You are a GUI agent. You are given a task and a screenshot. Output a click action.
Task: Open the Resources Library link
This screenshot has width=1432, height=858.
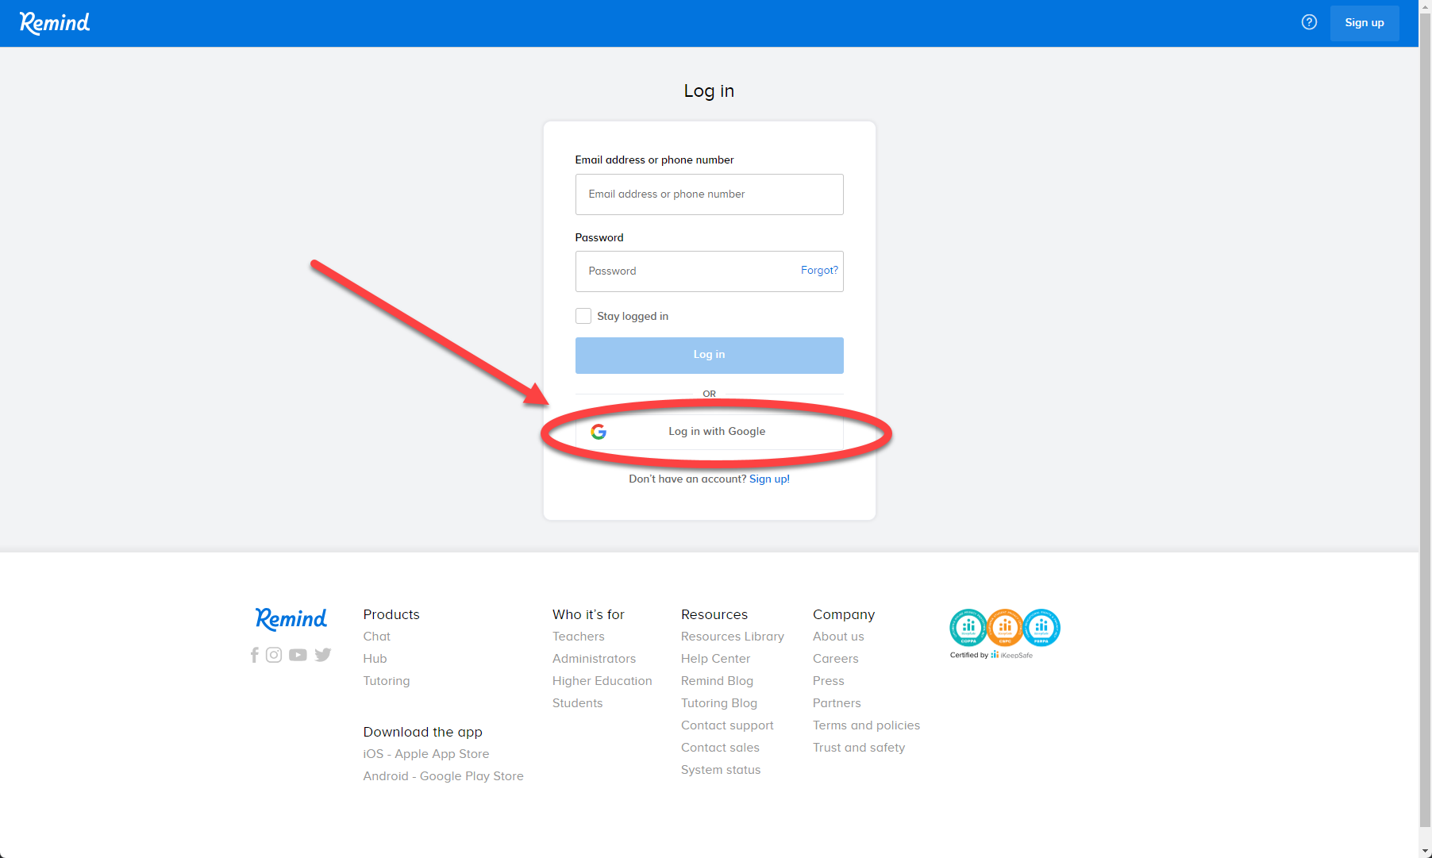click(733, 637)
